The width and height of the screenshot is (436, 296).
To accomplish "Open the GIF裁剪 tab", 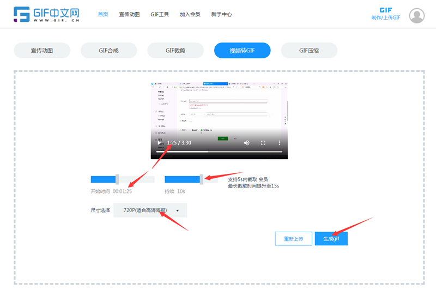I will coord(175,51).
